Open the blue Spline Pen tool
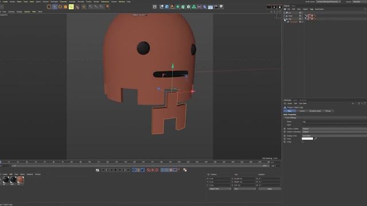 pos(172,7)
